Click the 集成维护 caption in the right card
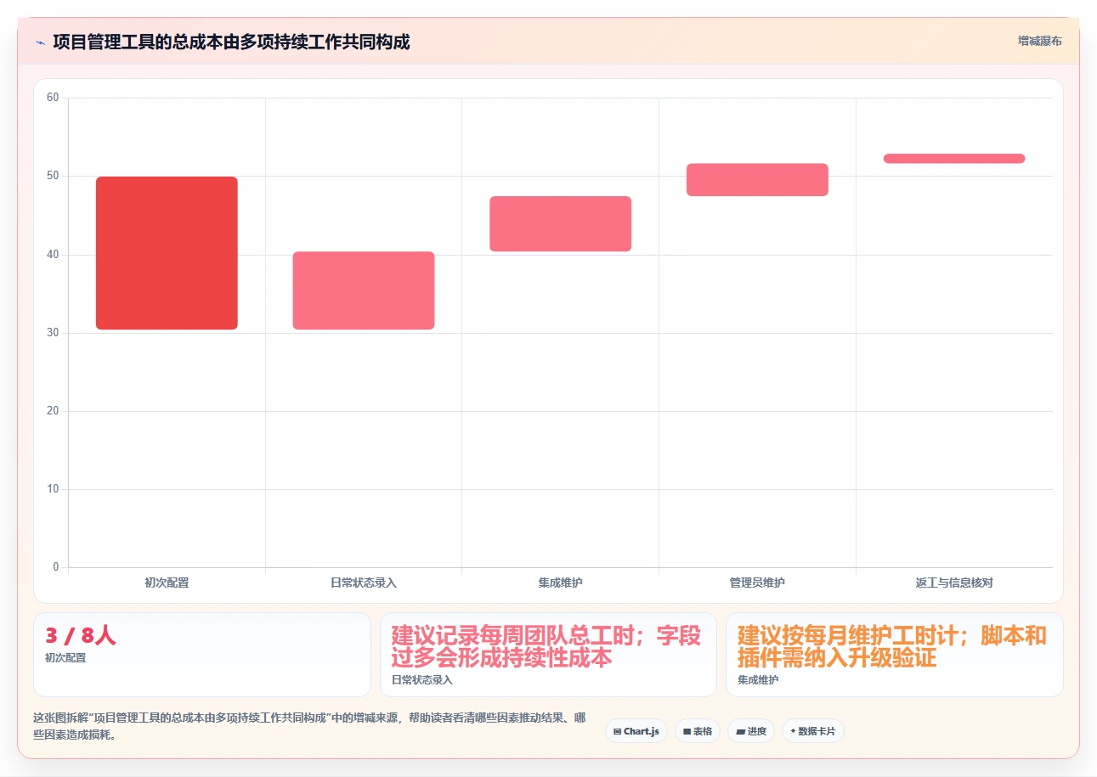Image resolution: width=1097 pixels, height=777 pixels. 758,679
